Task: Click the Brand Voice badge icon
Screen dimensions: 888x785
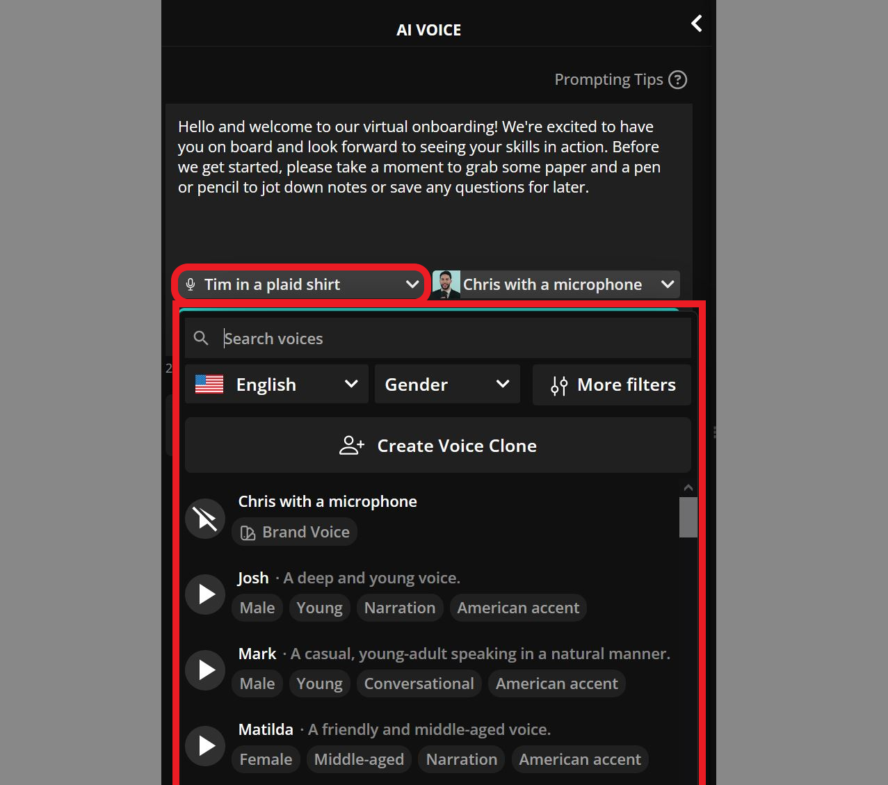Action: click(248, 532)
